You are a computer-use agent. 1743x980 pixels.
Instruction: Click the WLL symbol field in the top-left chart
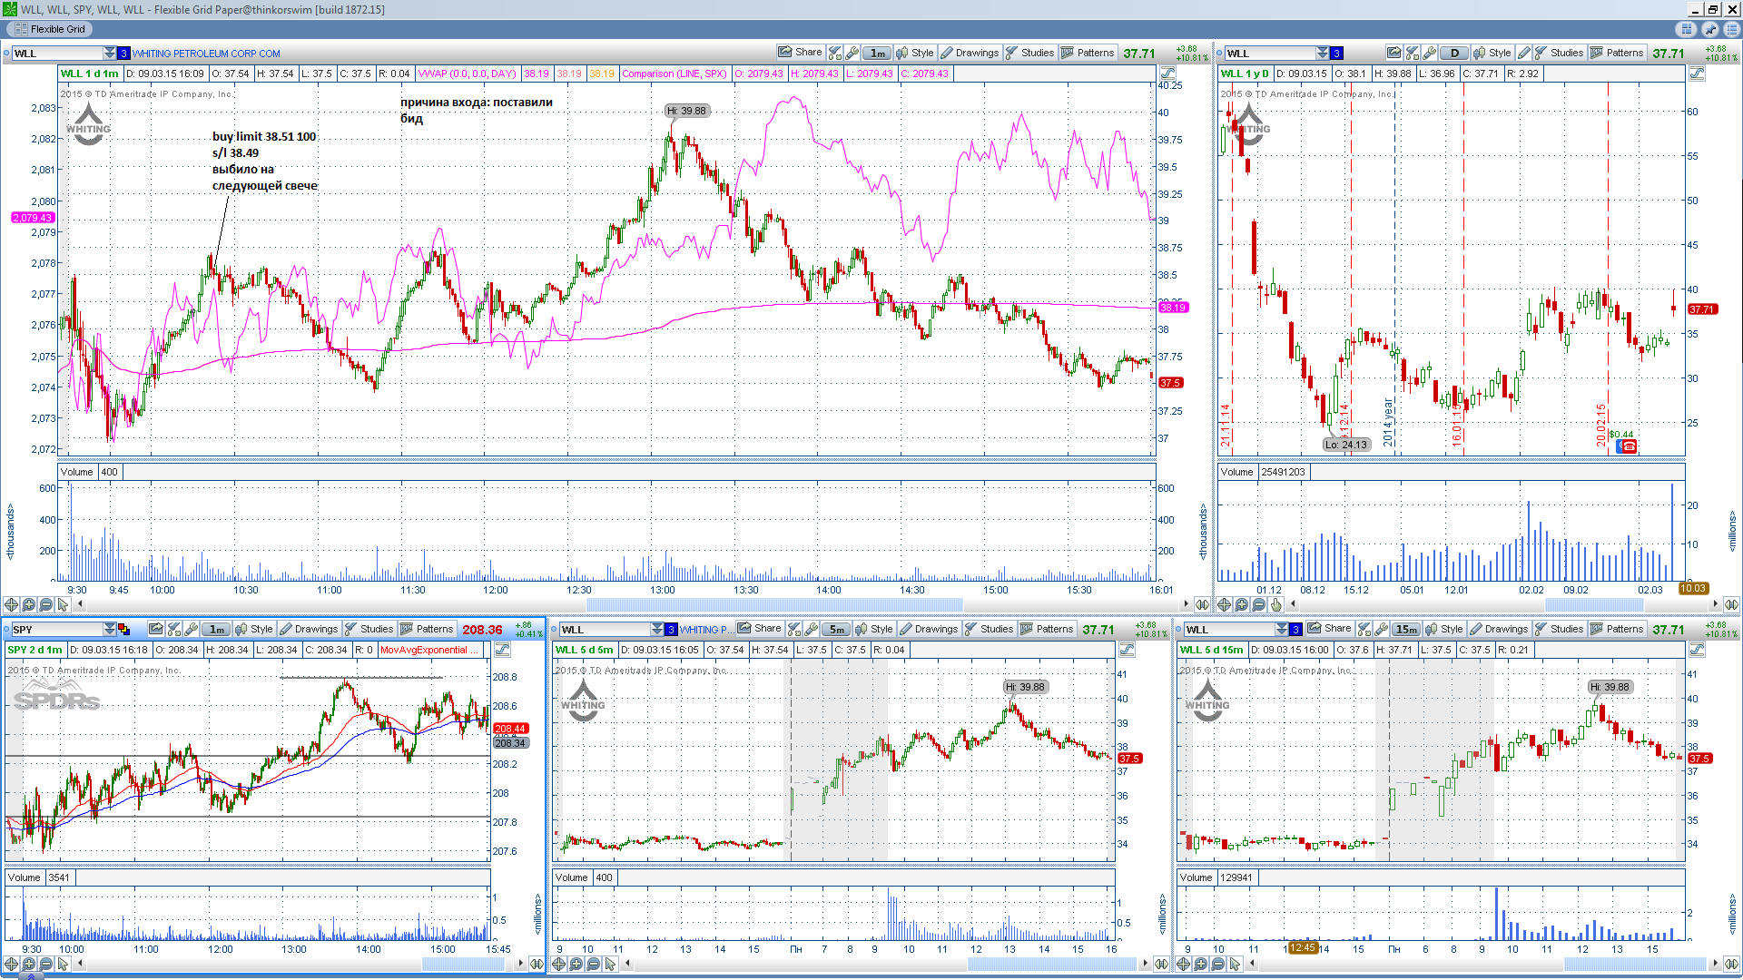tap(57, 54)
